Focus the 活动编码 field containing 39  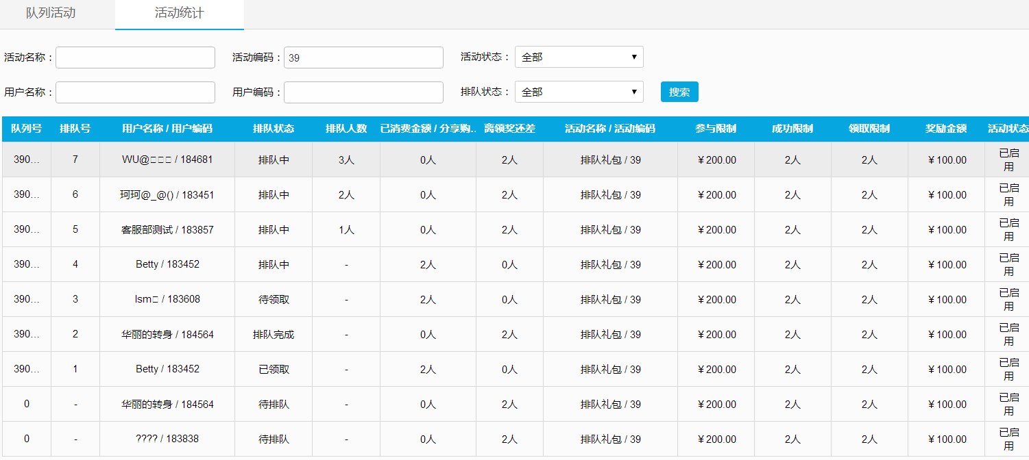coord(363,57)
